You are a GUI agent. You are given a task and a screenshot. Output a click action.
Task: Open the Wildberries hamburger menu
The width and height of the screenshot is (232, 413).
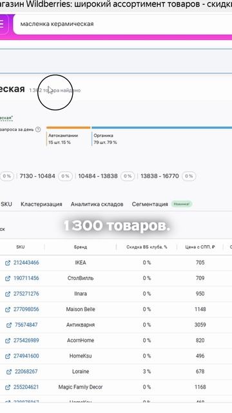point(2,24)
